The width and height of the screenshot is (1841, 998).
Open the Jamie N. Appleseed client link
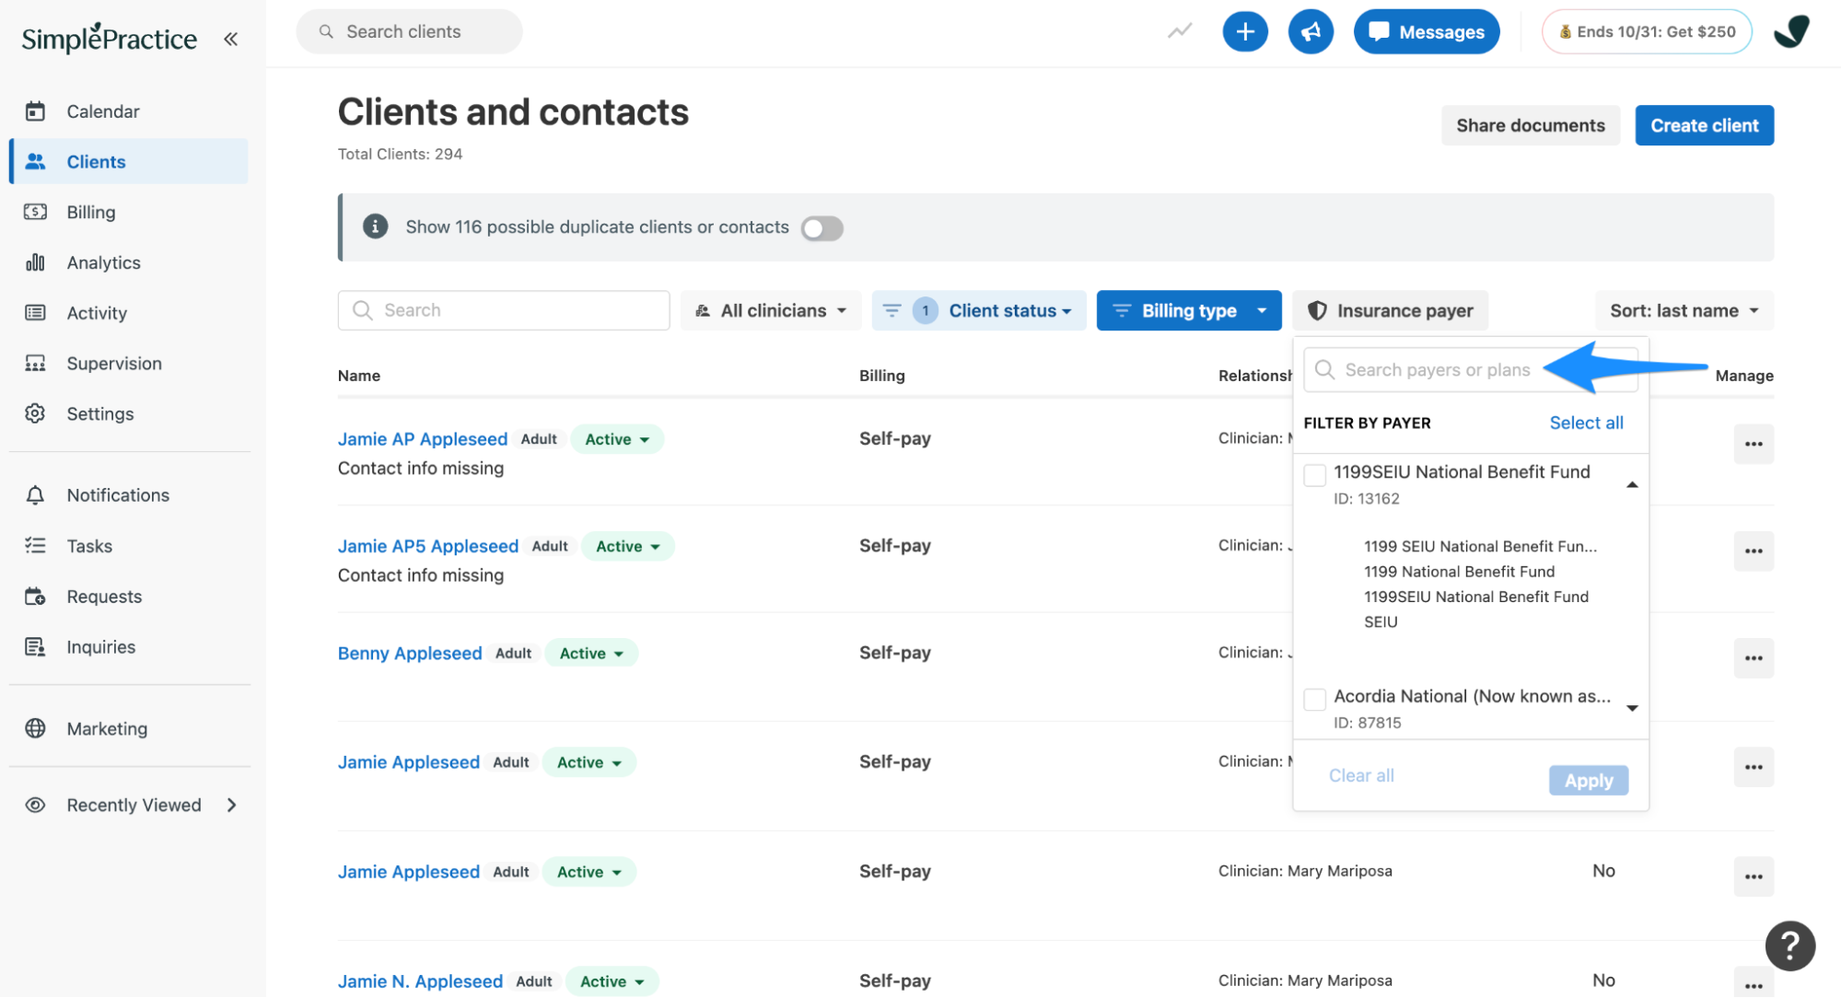pyautogui.click(x=420, y=981)
